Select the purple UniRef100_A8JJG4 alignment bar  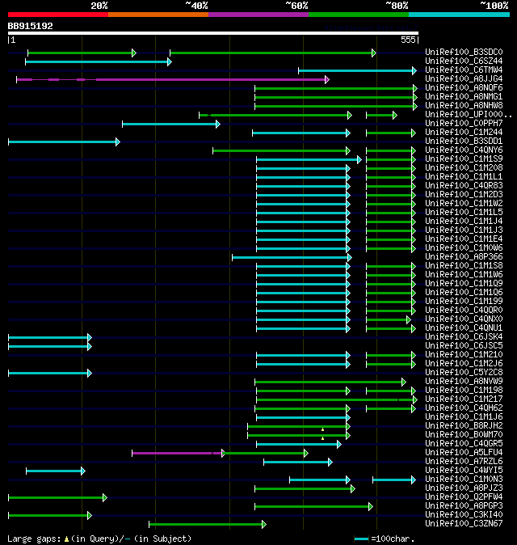pyautogui.click(x=173, y=79)
